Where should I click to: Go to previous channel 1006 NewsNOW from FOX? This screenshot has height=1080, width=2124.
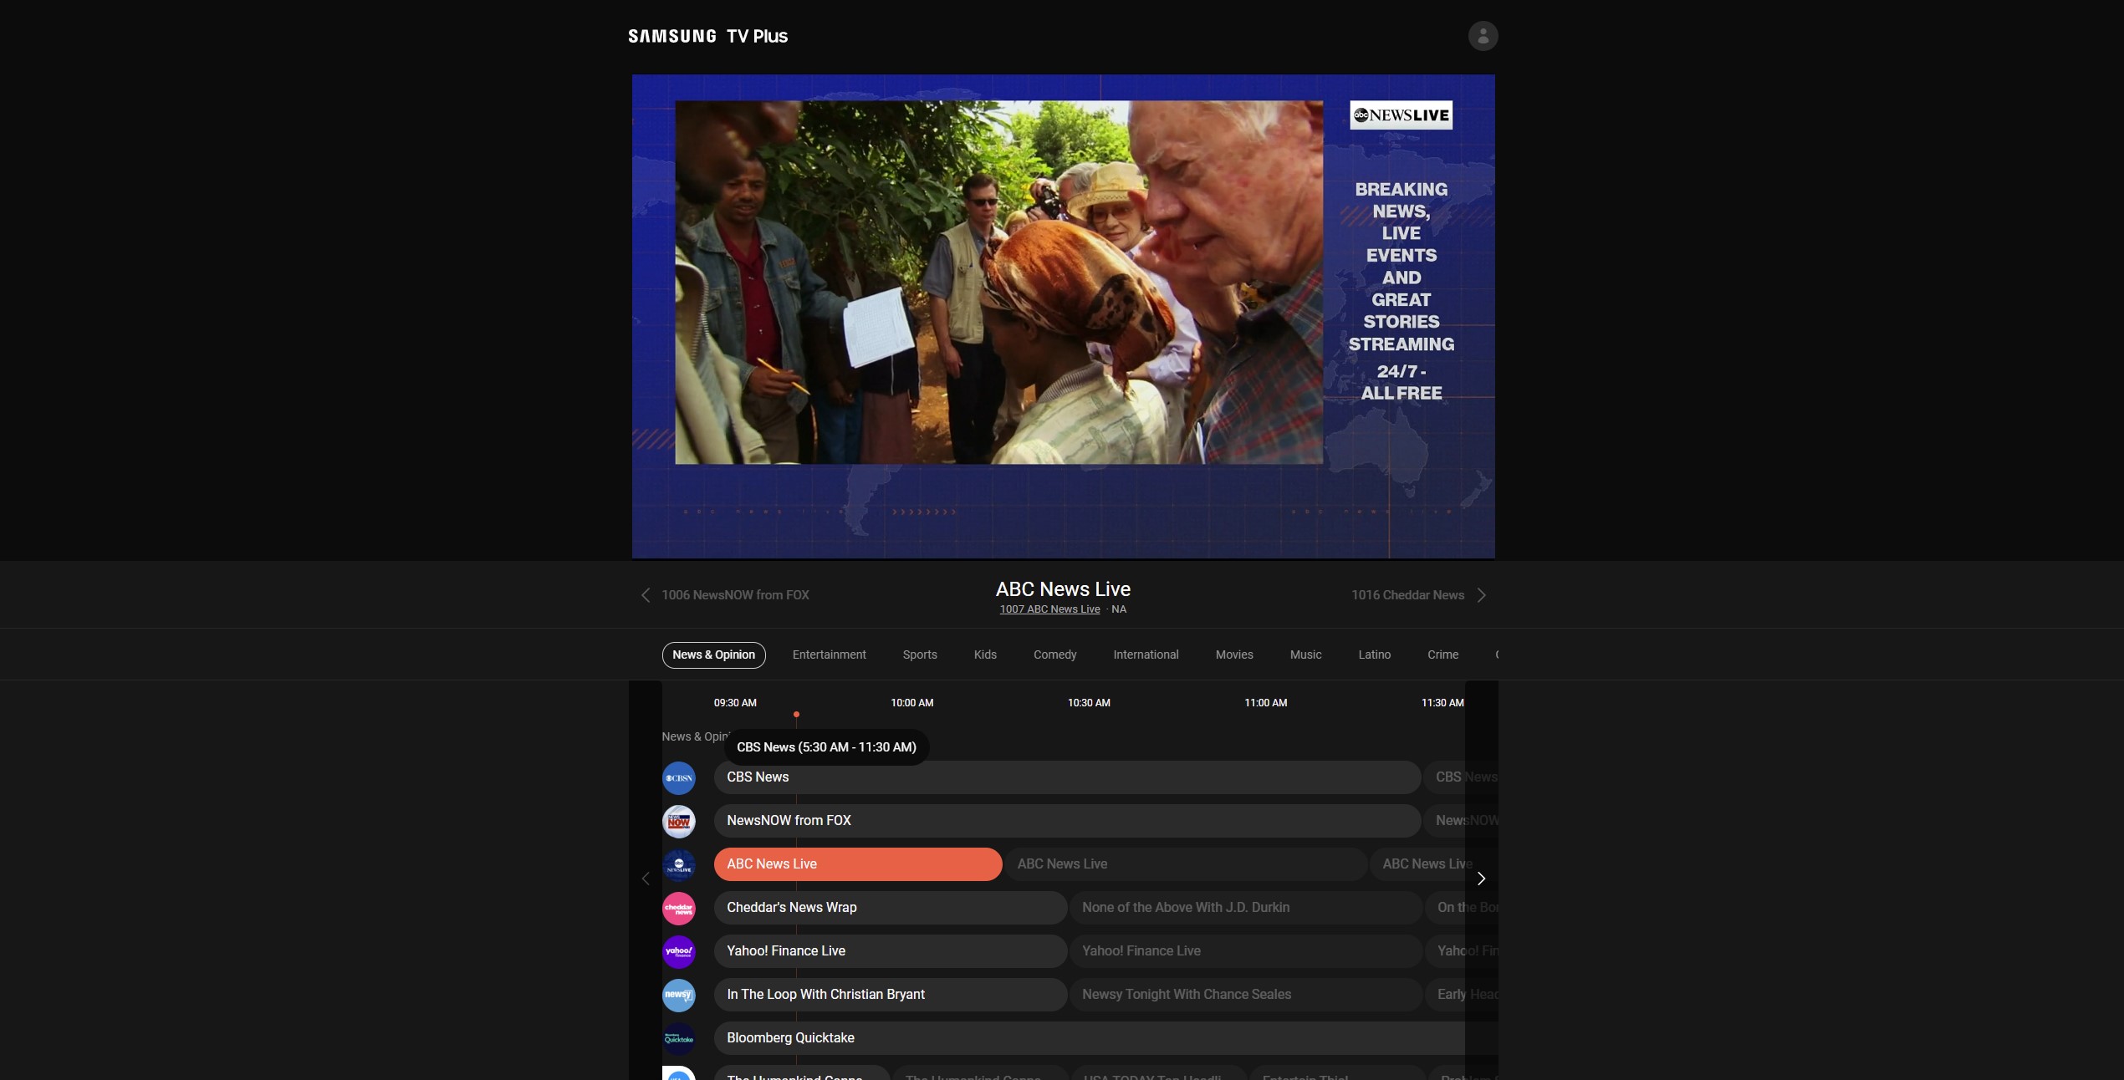click(725, 595)
